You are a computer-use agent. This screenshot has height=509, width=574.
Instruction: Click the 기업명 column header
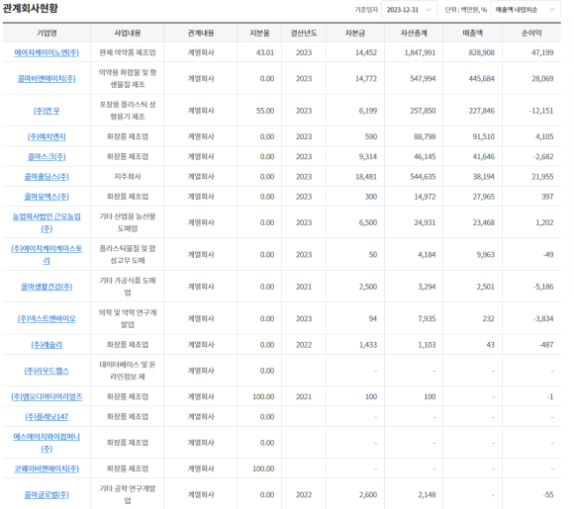tap(47, 33)
